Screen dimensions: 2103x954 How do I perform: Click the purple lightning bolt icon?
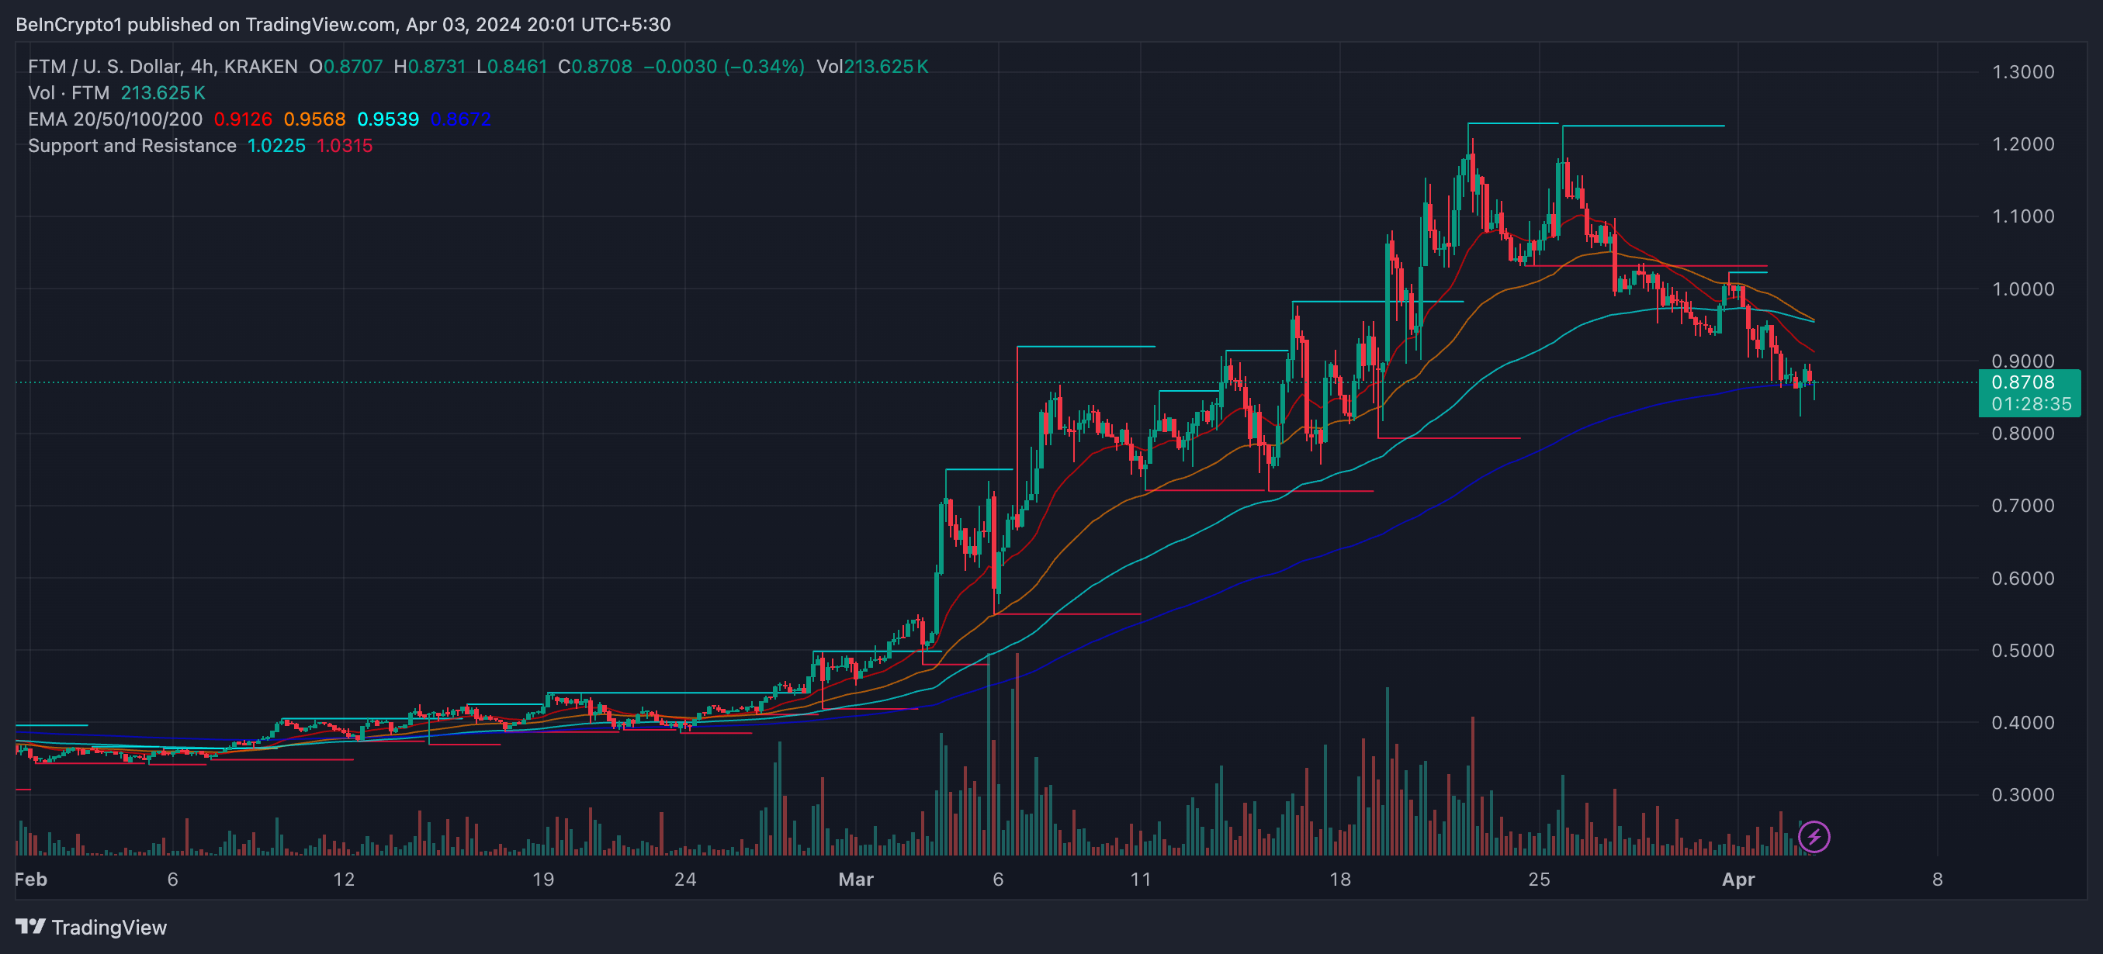click(x=1814, y=836)
